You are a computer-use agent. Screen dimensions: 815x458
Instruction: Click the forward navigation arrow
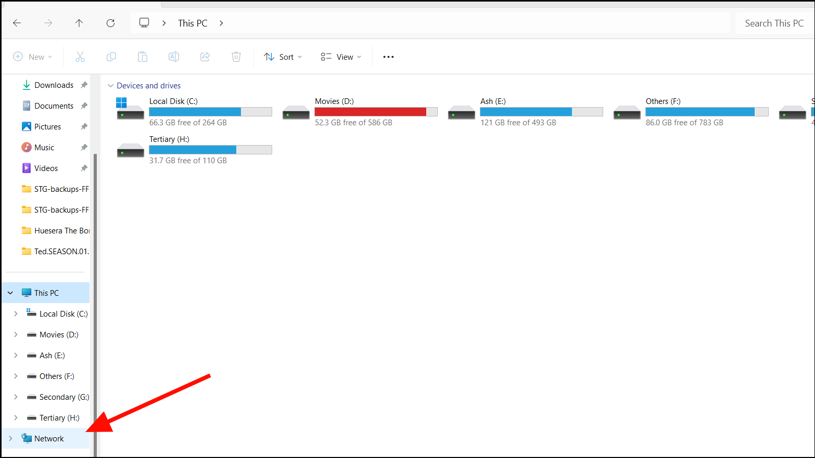(x=48, y=23)
